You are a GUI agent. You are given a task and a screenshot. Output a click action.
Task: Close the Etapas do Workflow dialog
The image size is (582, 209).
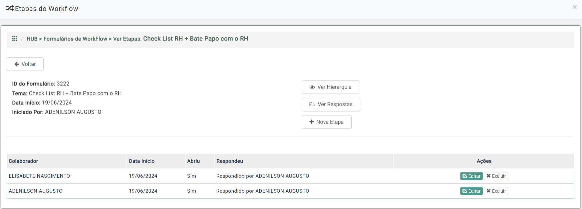[x=575, y=7]
